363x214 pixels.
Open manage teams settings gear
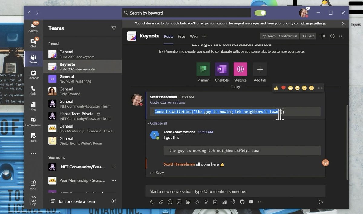coord(114,201)
